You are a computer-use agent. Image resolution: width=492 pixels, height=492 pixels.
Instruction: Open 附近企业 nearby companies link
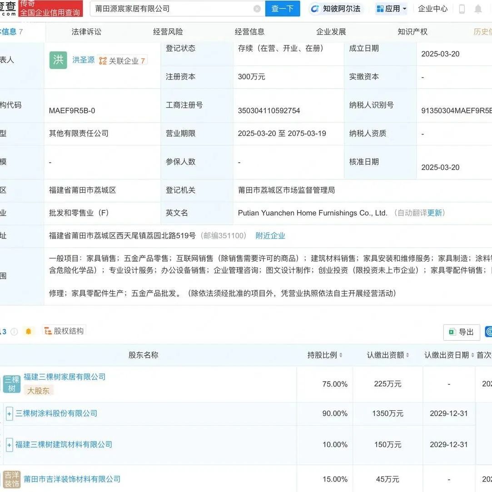[x=270, y=236]
